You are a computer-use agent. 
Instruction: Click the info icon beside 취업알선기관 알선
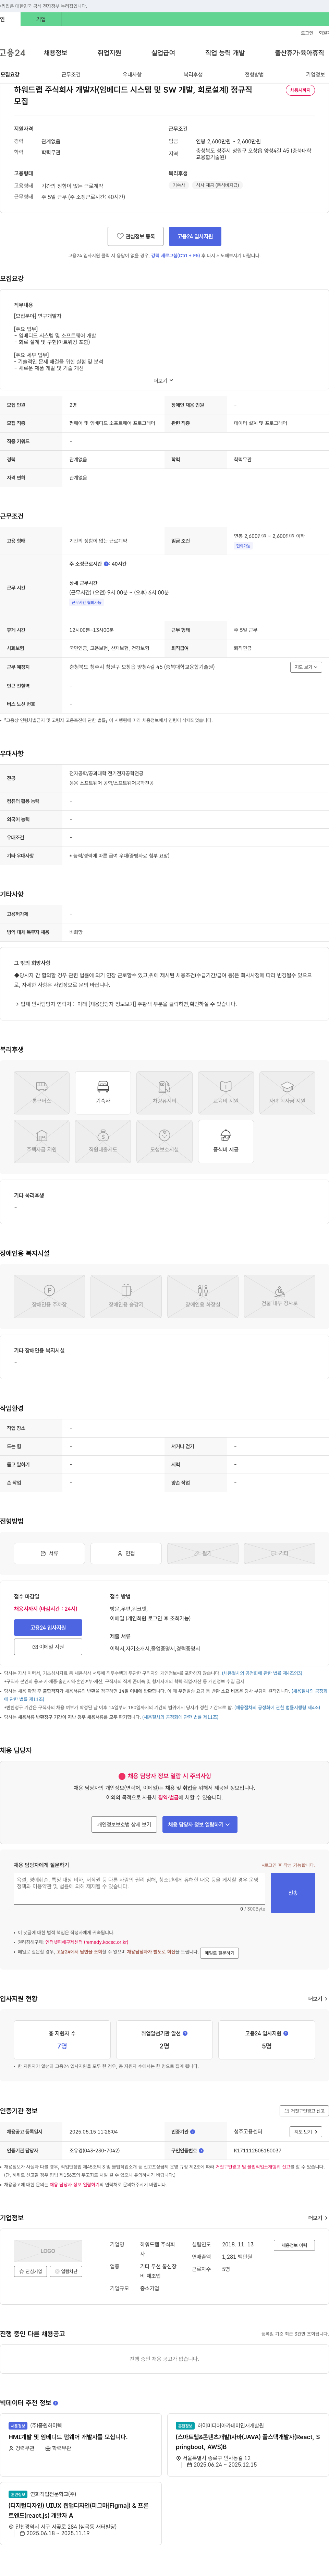(x=185, y=2033)
